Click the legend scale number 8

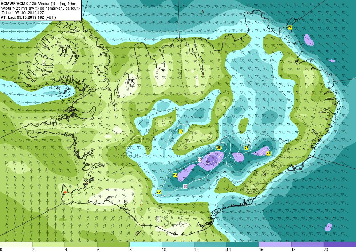tap(131, 250)
